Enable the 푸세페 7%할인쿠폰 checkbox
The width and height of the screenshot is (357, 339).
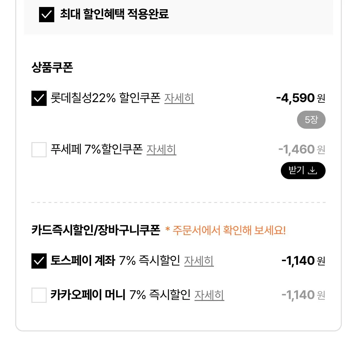coord(39,149)
